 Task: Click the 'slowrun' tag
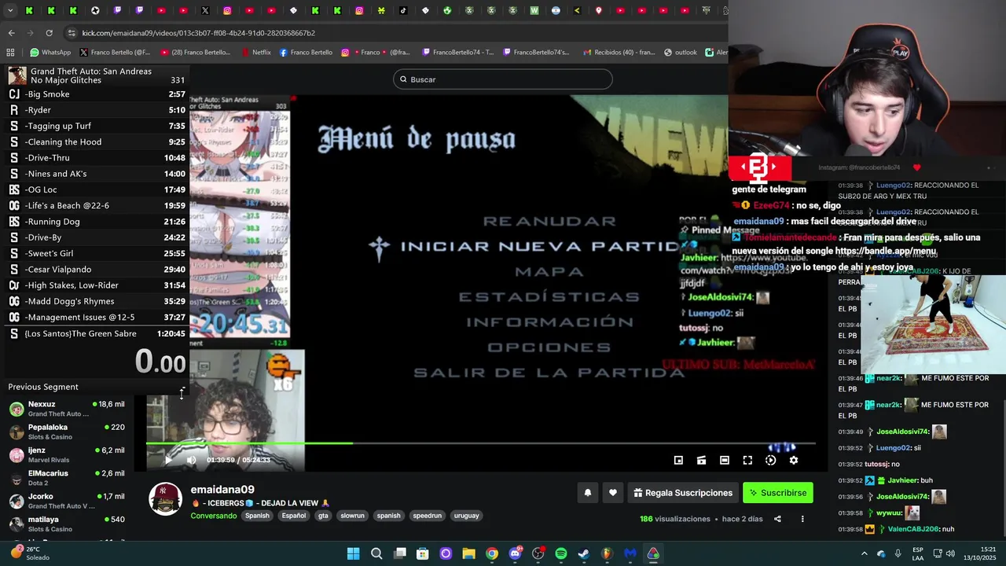point(352,516)
